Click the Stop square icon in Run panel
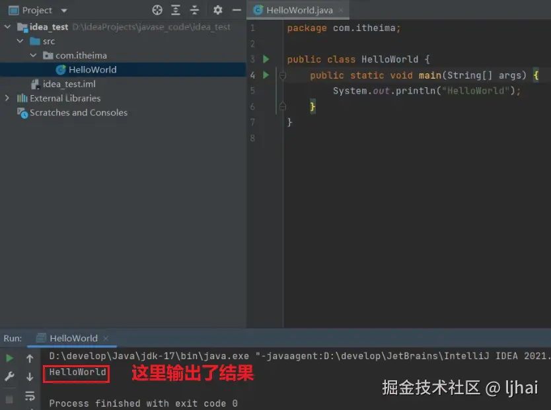This screenshot has width=551, height=410. click(x=9, y=399)
